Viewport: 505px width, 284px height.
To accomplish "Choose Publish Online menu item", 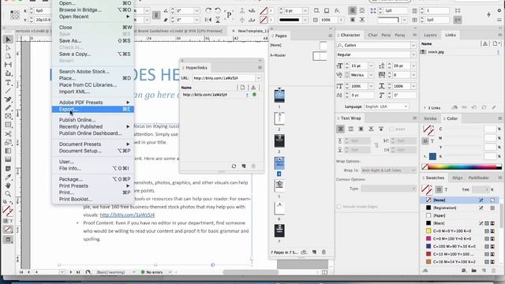I will pos(93,120).
